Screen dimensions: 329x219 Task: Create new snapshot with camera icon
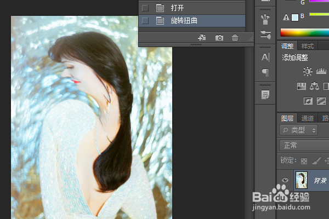219,38
